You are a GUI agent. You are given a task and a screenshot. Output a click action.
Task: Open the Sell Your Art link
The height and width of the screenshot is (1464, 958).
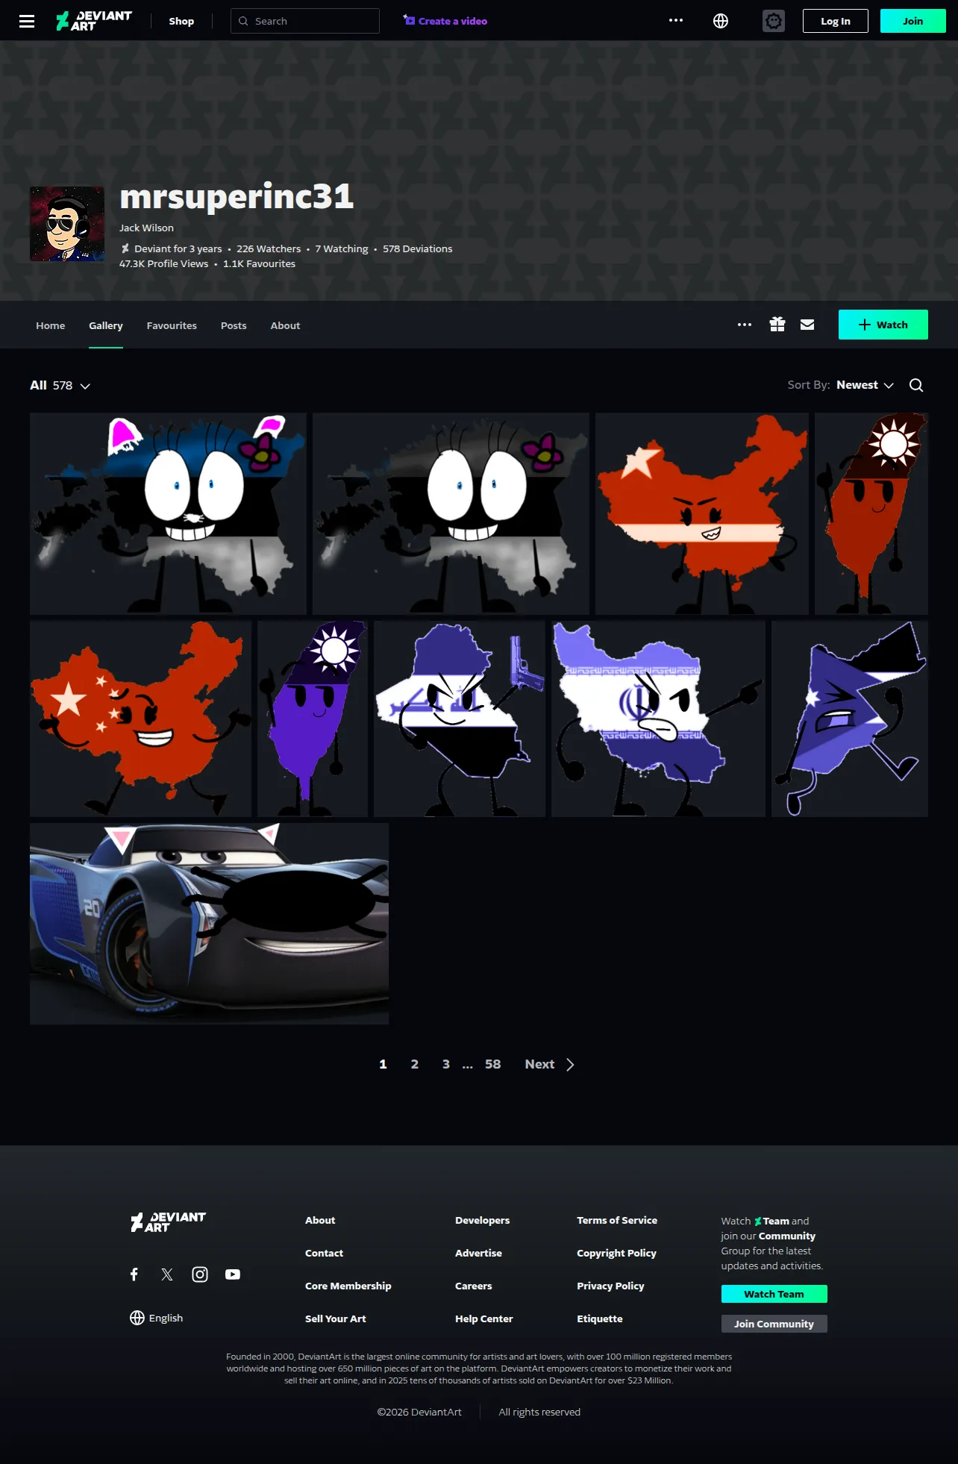[336, 1318]
